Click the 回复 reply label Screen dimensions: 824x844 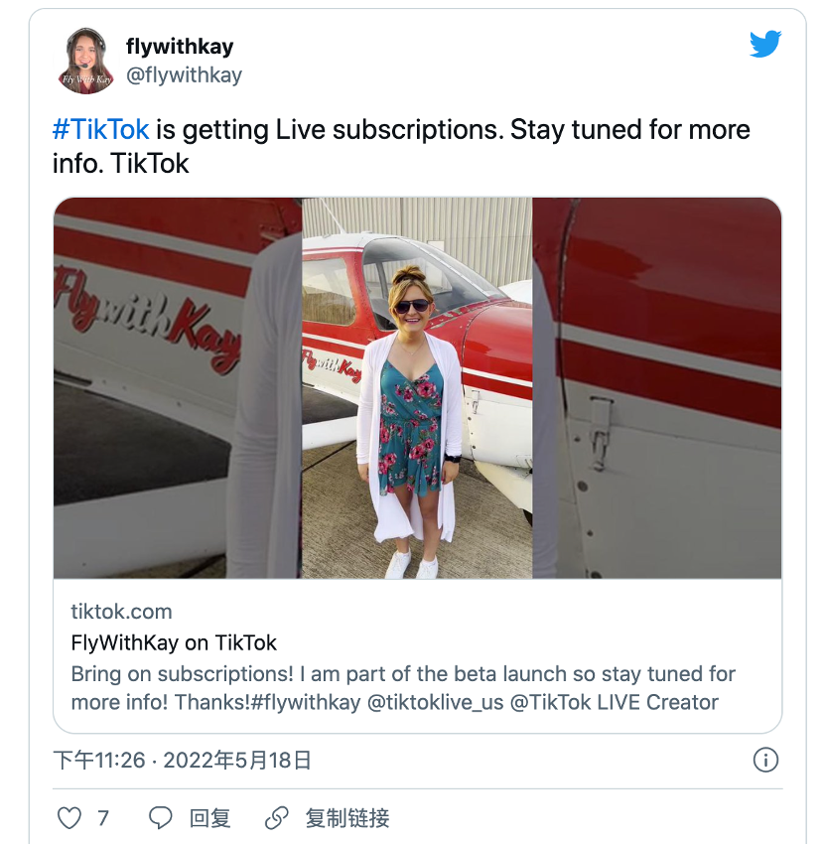tap(209, 818)
